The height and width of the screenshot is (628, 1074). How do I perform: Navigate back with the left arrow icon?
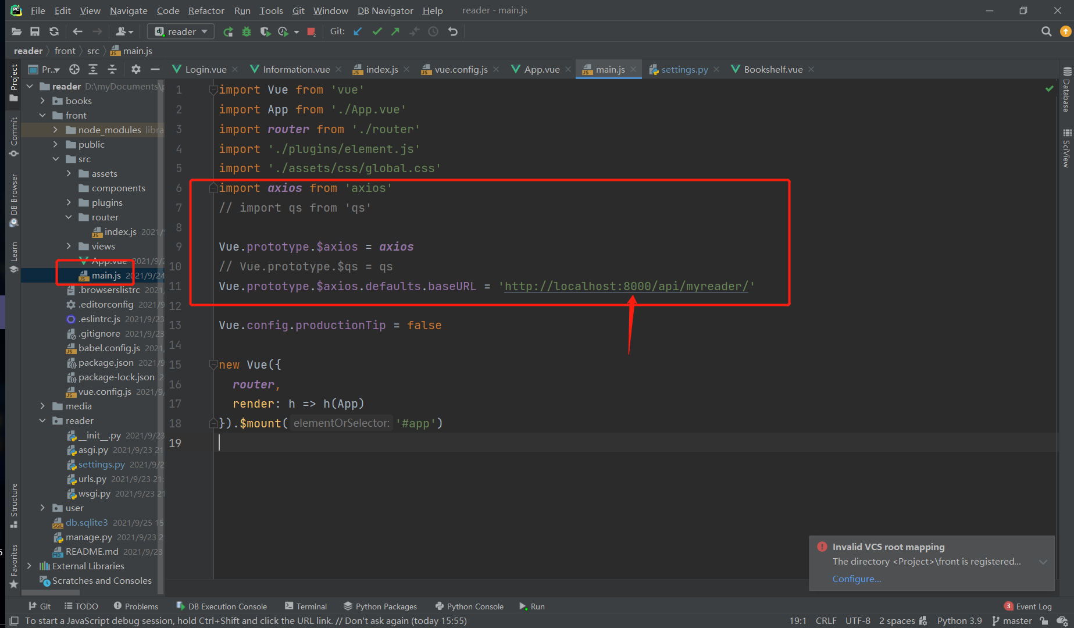pos(77,31)
